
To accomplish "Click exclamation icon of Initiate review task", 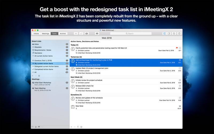I will click(73, 81).
